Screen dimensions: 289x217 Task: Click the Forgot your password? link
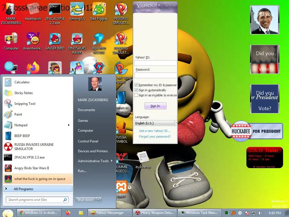click(x=155, y=136)
